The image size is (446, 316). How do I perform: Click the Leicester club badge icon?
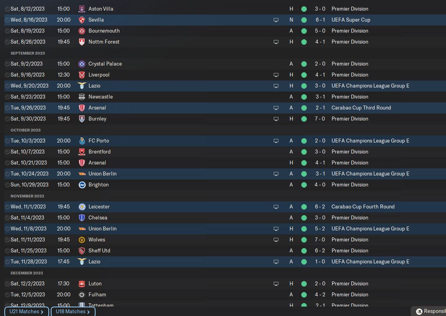click(82, 207)
